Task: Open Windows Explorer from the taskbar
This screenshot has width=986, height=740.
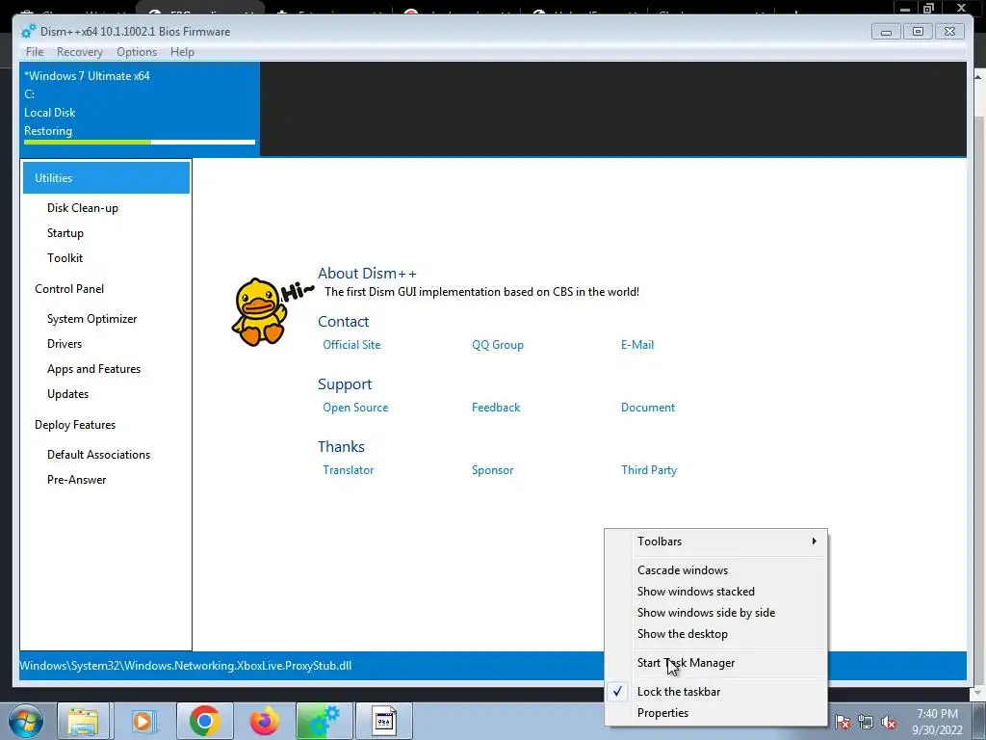Action: [83, 721]
